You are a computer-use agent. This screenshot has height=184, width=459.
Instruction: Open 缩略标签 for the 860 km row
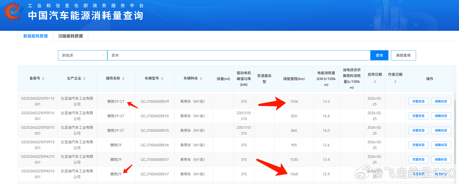coord(441,130)
